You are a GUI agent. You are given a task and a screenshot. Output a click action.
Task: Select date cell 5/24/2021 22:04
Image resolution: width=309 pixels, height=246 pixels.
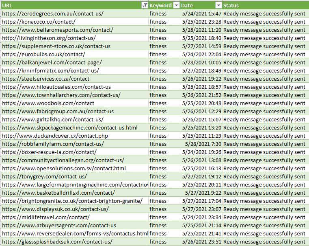201,54
